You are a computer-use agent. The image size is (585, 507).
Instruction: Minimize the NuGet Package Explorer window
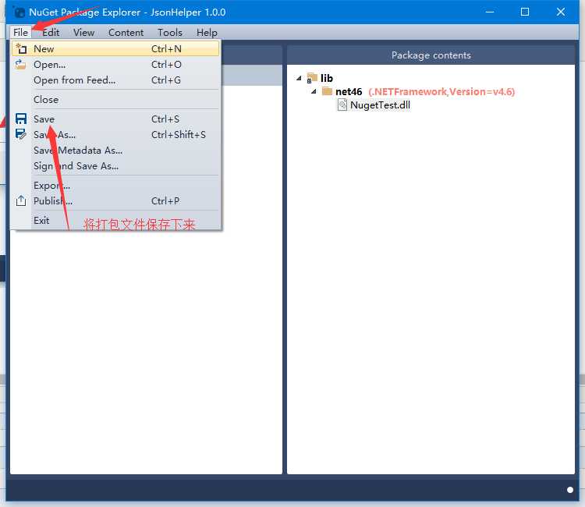pos(490,12)
